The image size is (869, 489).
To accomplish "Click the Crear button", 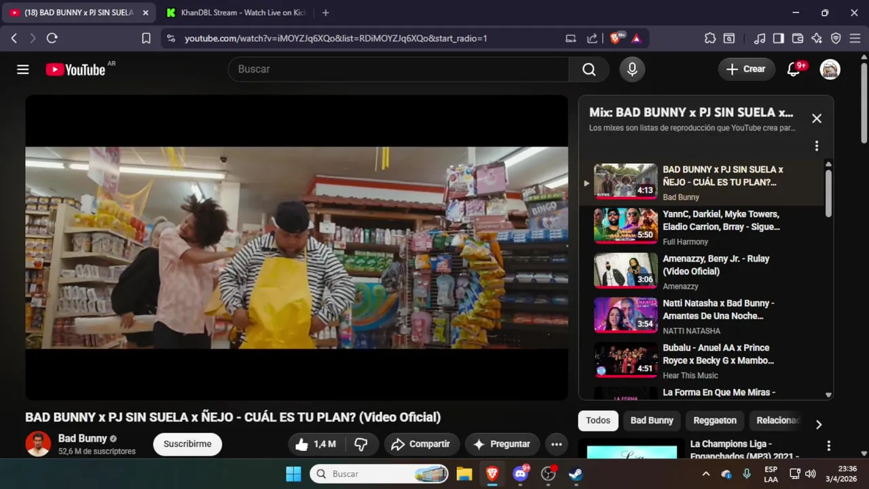I will click(x=746, y=69).
